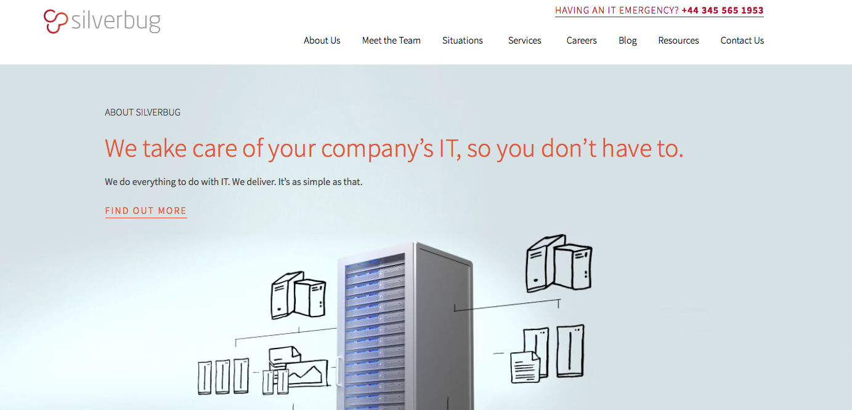The image size is (852, 410).
Task: Visit the Blog link
Action: click(x=628, y=41)
